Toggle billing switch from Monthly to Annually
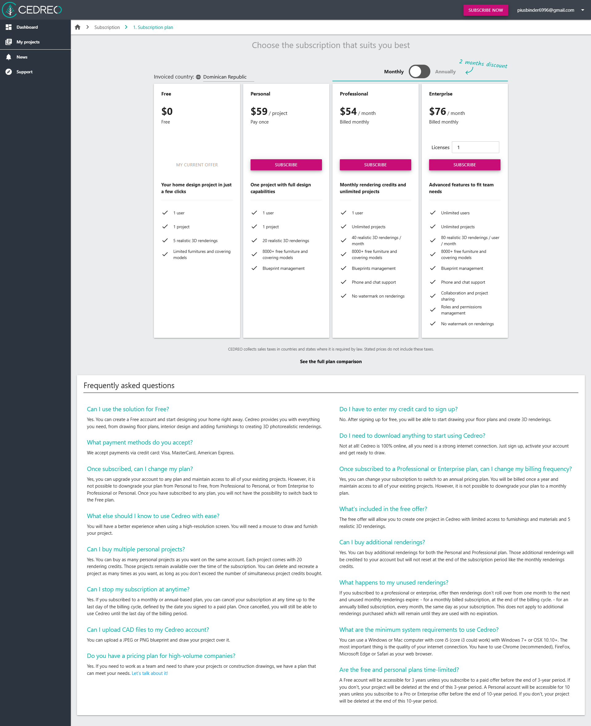This screenshot has width=591, height=726. click(x=419, y=71)
